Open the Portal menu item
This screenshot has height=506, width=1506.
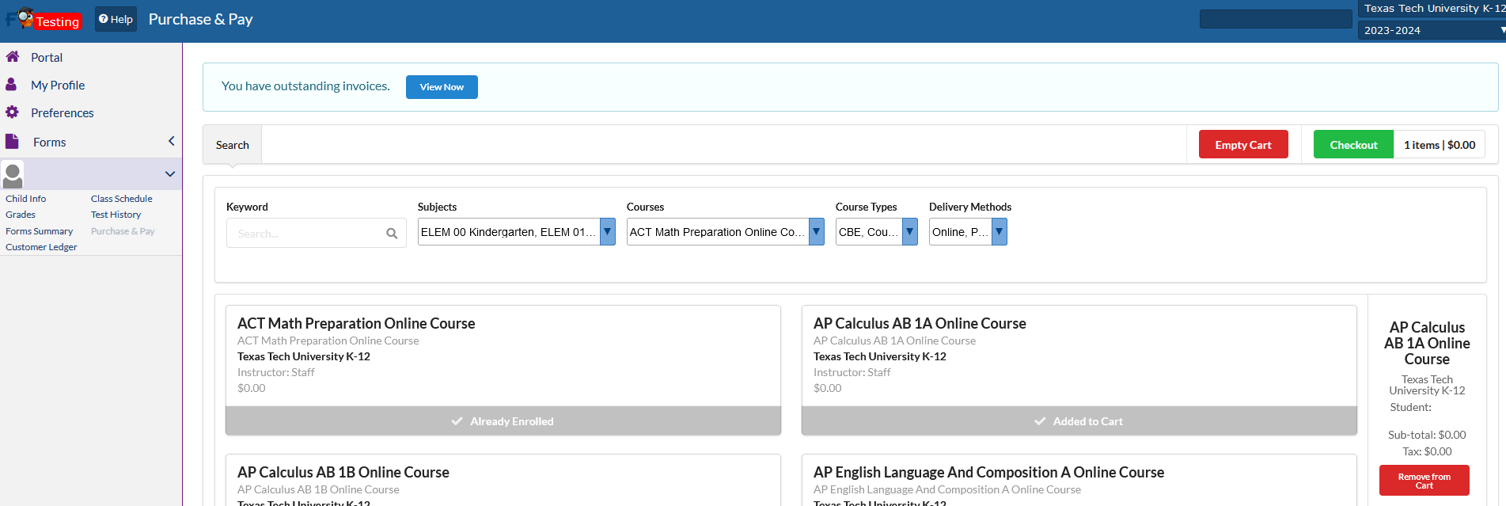(47, 57)
